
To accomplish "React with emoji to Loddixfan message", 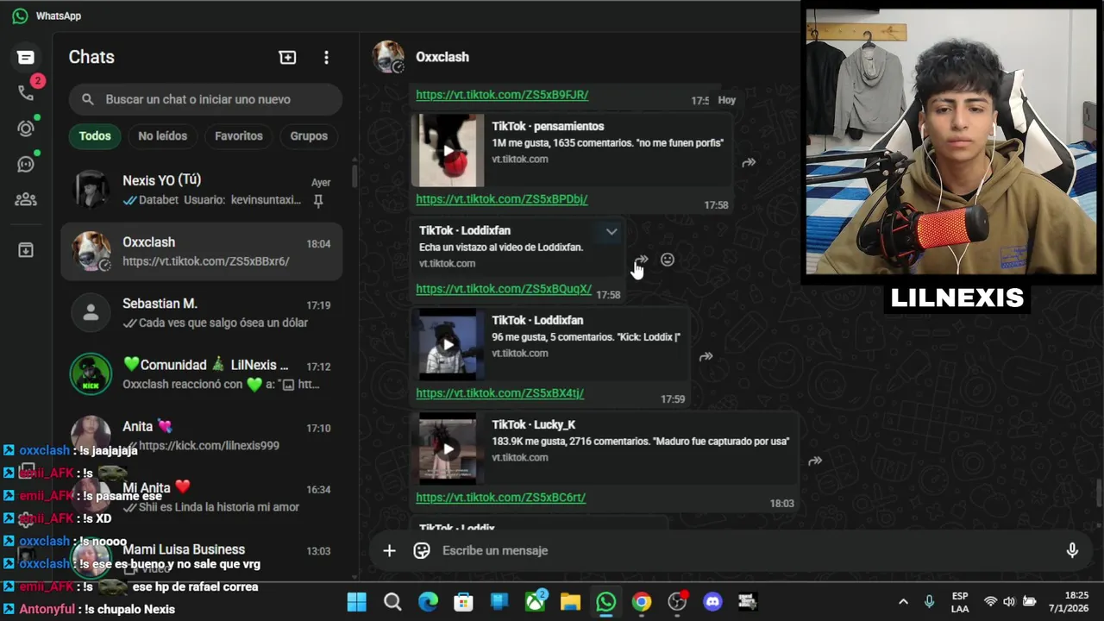I will [x=668, y=260].
